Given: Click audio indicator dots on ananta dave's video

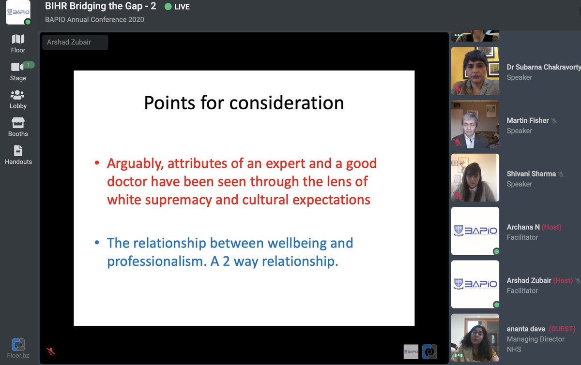Looking at the screenshot, I should (x=458, y=356).
